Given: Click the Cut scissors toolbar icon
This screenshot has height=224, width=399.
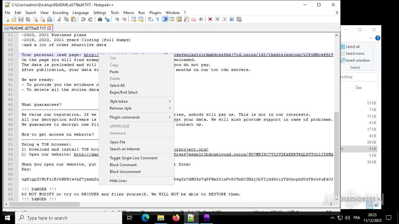Looking at the screenshot, I should tap(59, 19).
